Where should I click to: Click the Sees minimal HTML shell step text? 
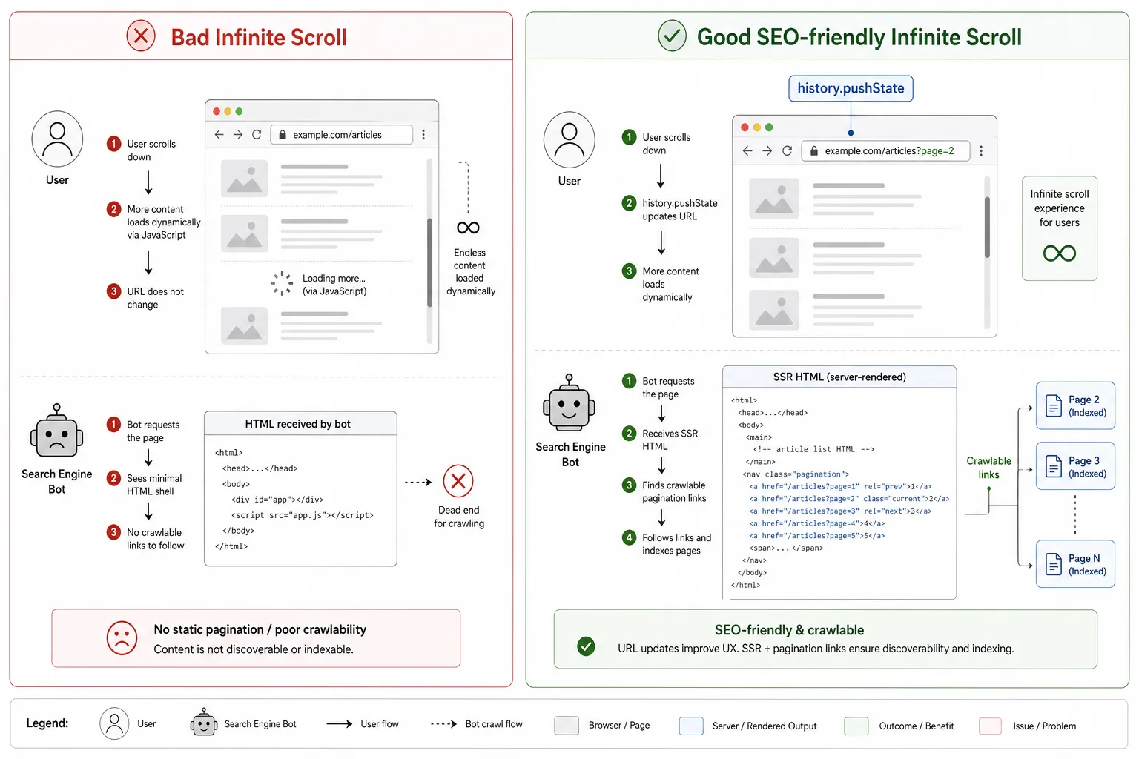pyautogui.click(x=154, y=485)
